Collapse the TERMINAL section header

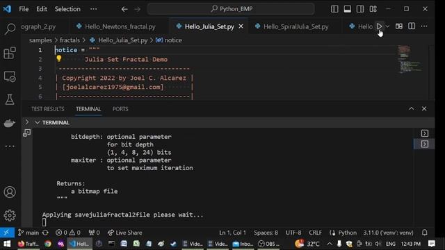point(37,122)
